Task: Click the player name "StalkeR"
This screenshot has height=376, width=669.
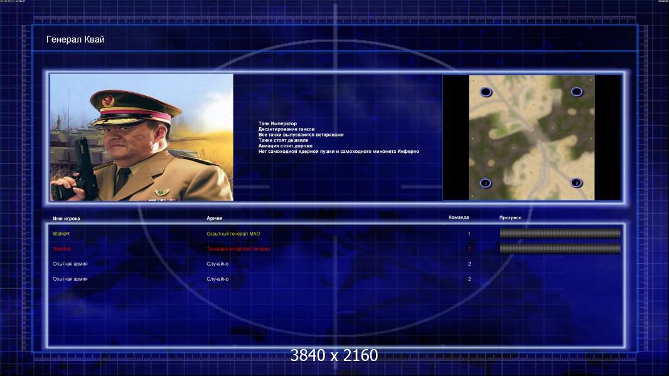Action: (61, 234)
